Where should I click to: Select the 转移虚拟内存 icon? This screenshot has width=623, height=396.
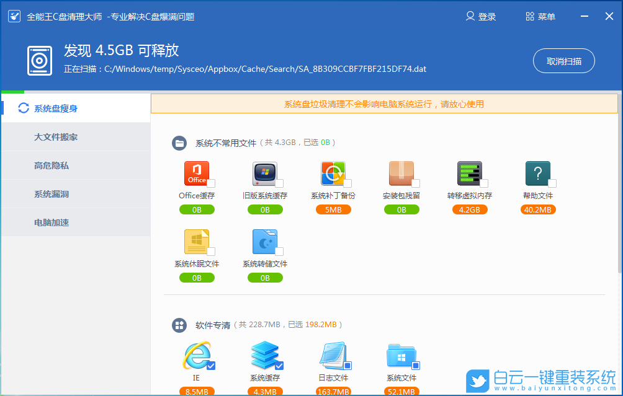(x=470, y=174)
